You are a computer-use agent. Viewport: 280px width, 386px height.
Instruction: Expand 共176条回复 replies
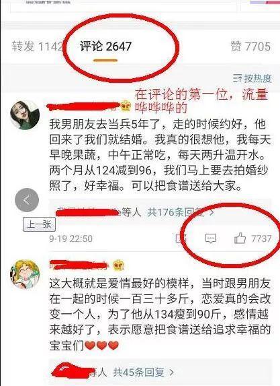[181, 212]
